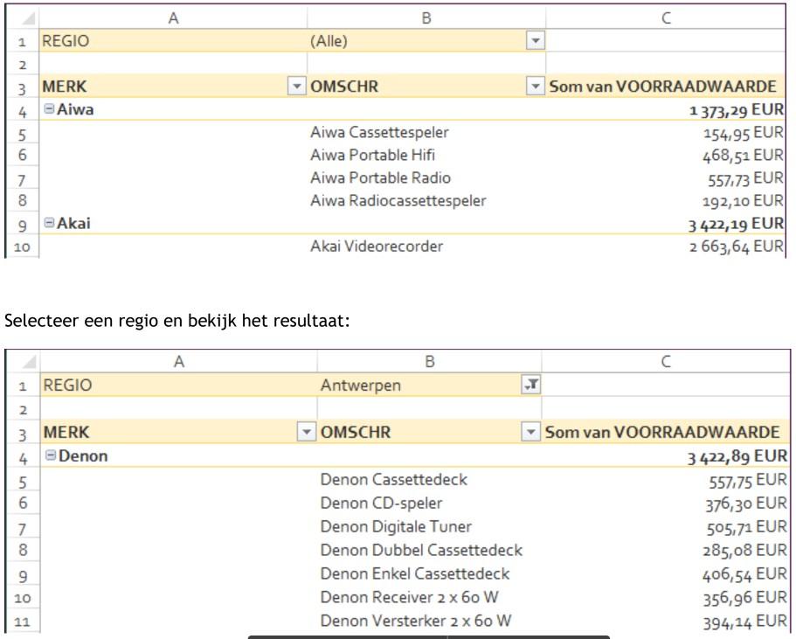
Task: Select cell 'Aiwa Radiocassettespeler'
Action: click(398, 201)
